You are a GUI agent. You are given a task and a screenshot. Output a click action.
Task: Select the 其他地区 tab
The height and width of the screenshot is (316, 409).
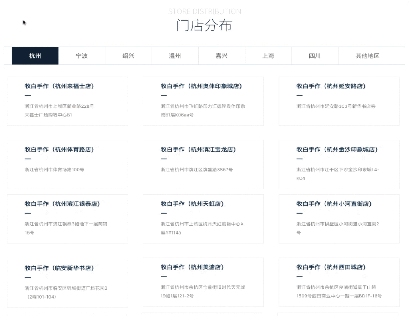(367, 56)
